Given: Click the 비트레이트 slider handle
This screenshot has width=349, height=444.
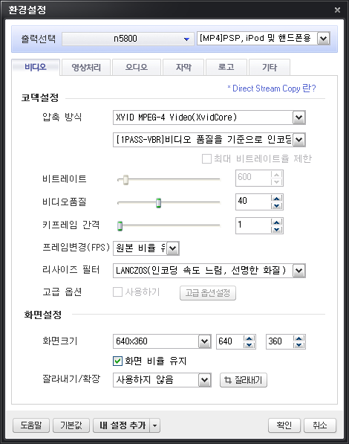Looking at the screenshot, I should [125, 179].
